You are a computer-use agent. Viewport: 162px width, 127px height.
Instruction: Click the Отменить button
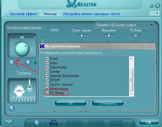pyautogui.click(x=108, y=103)
